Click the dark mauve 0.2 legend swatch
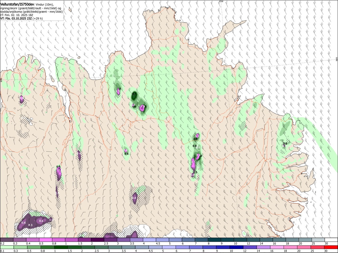Image resolution: width=338 pixels, height=253 pixels. [x=7, y=240]
